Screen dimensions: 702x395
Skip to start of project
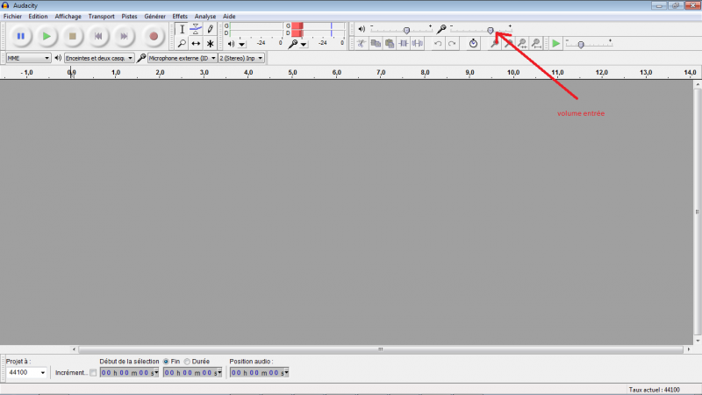point(98,36)
